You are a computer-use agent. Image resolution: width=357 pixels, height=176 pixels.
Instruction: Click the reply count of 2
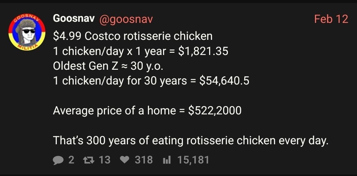click(x=71, y=160)
